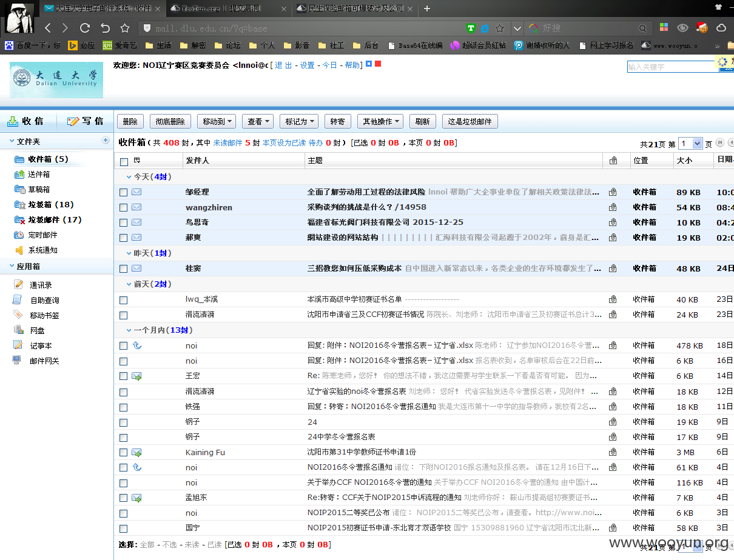The image size is (734, 560).
Task: Open the 通讯录 address book icon
Action: [x=18, y=284]
